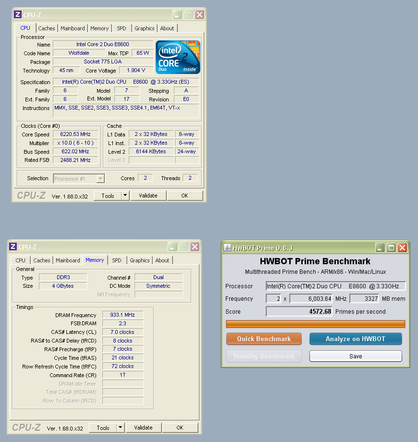The width and height of the screenshot is (418, 442).
Task: Click the core count field showing 2 in HWBOT
Action: pyautogui.click(x=273, y=298)
